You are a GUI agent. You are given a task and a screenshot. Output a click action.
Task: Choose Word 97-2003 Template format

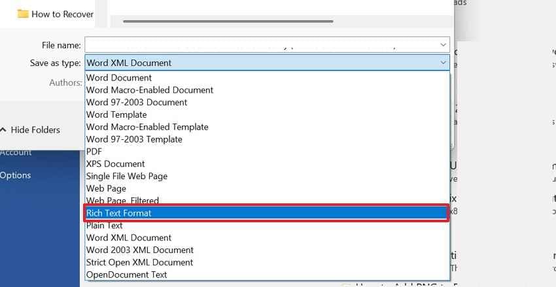[268, 139]
